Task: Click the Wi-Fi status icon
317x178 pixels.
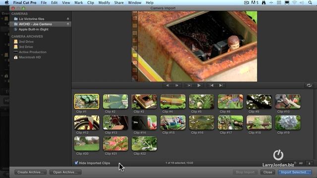Action: point(294,2)
